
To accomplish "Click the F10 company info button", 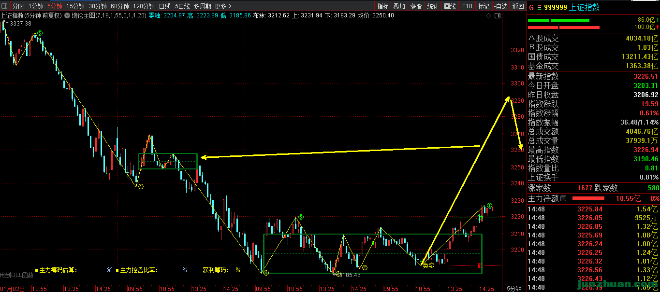I will 467,6.
